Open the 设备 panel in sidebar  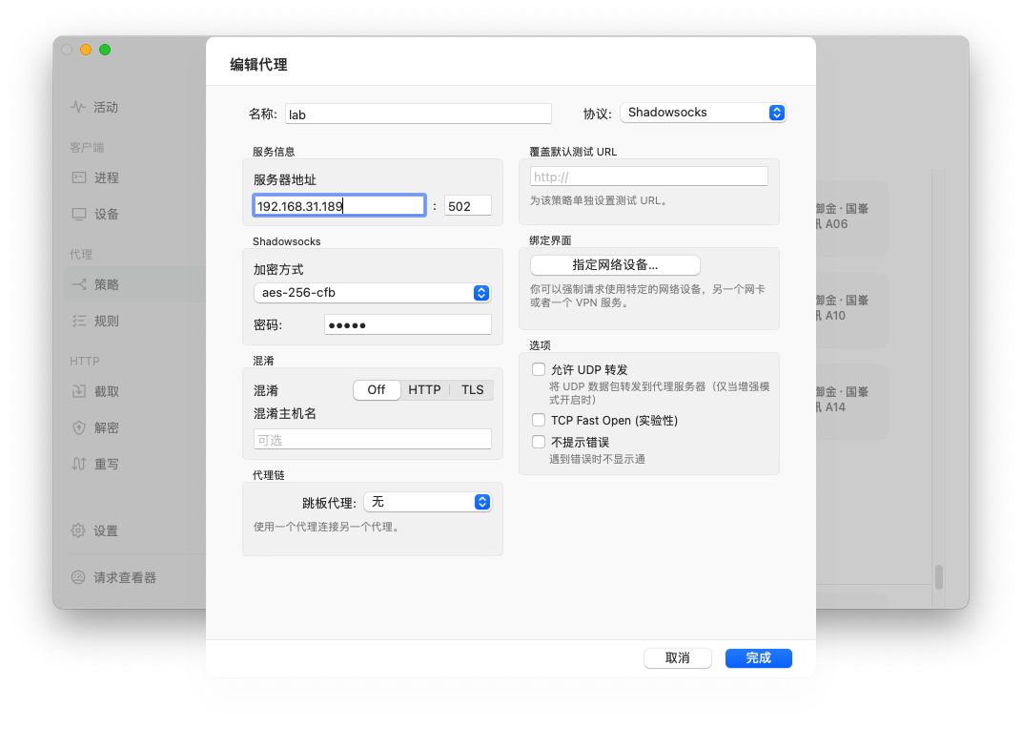(95, 214)
